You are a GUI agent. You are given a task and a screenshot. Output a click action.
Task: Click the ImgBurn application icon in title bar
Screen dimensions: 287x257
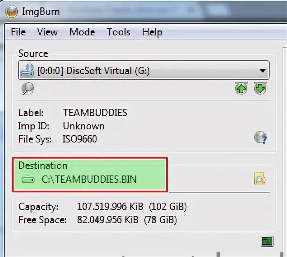12,12
